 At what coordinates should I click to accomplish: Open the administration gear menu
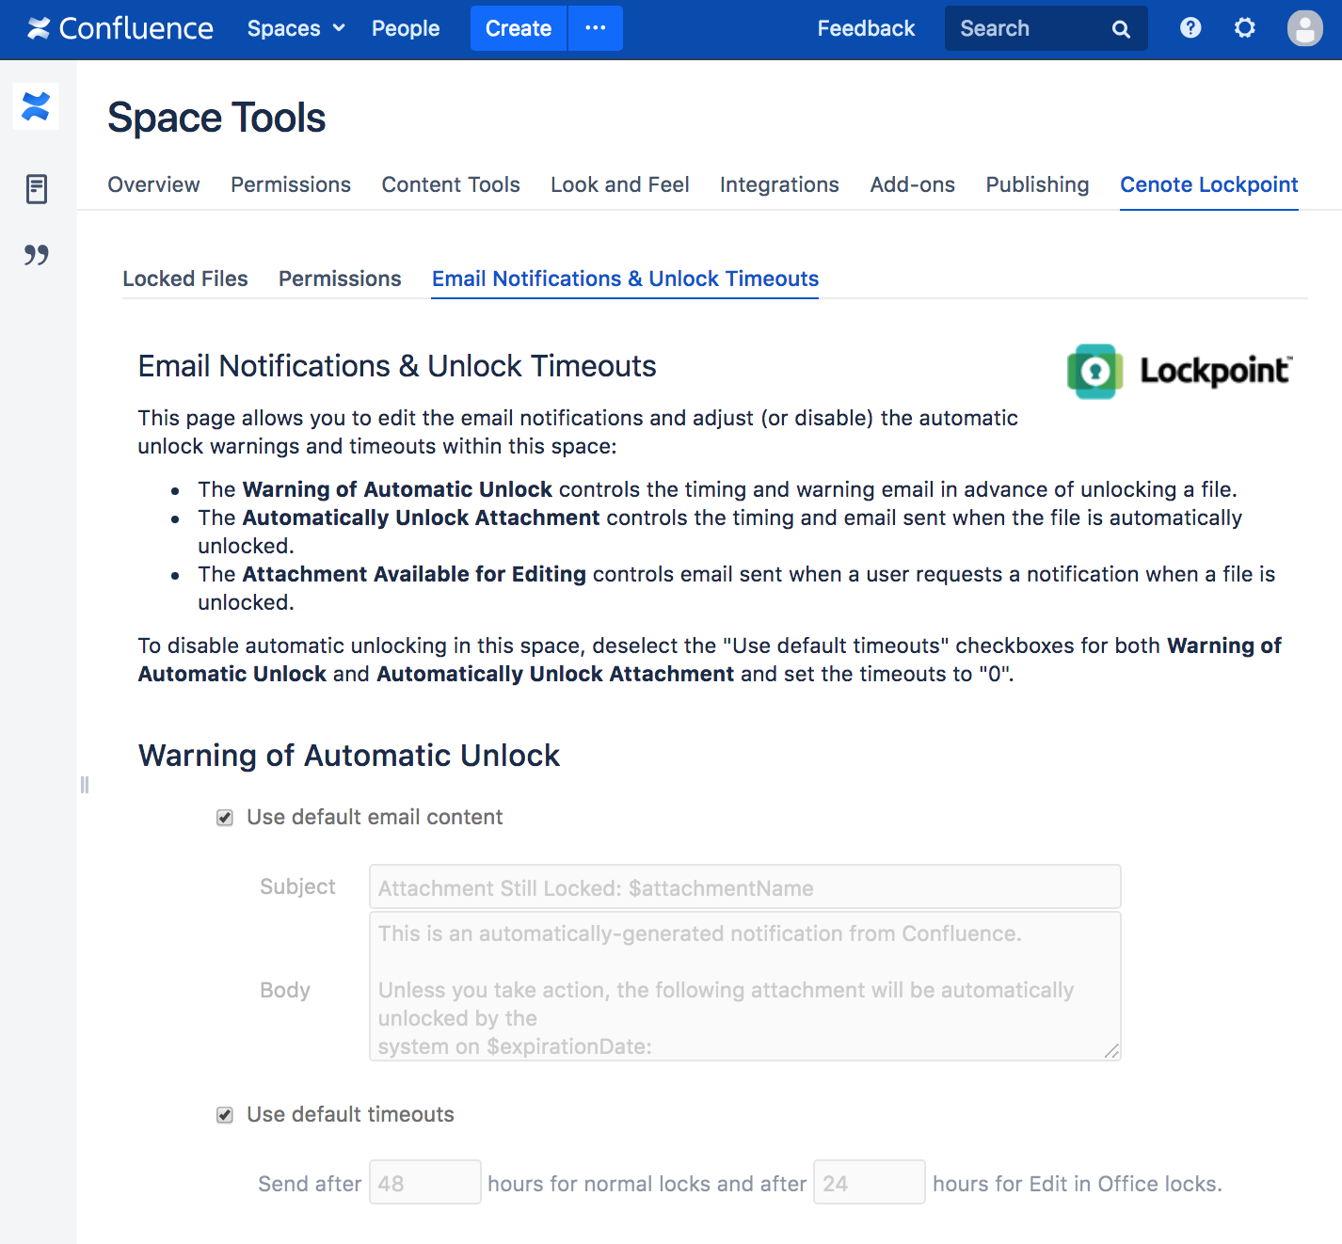(1245, 28)
